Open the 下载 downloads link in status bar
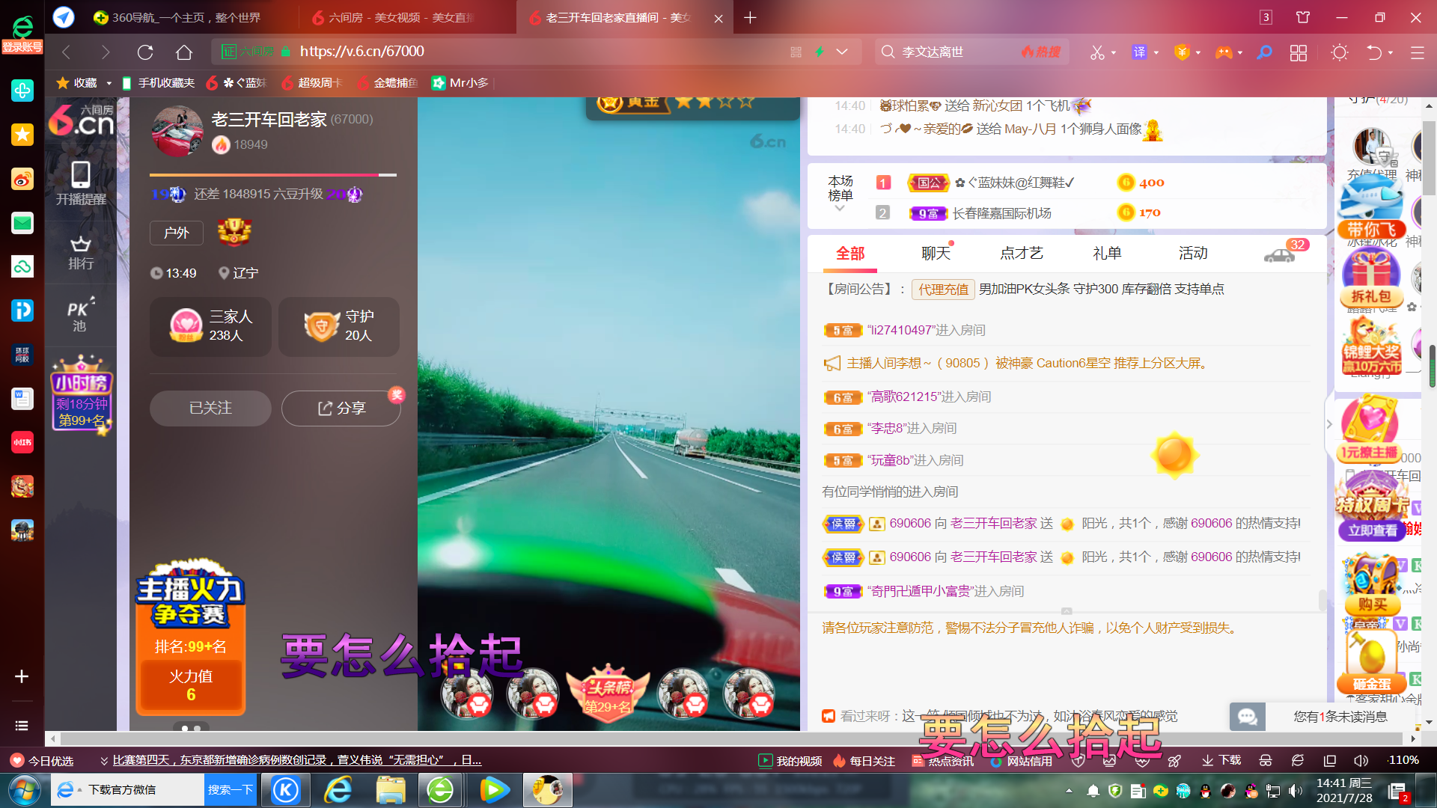This screenshot has height=808, width=1437. (1221, 761)
